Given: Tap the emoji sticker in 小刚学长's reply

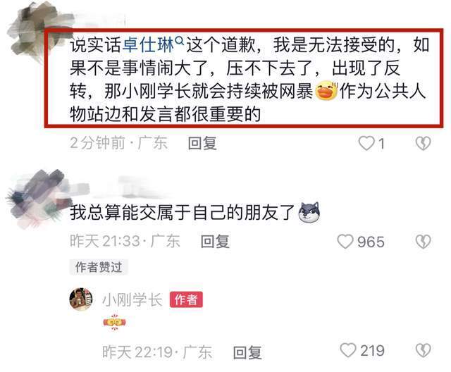Looking at the screenshot, I should pos(114,322).
